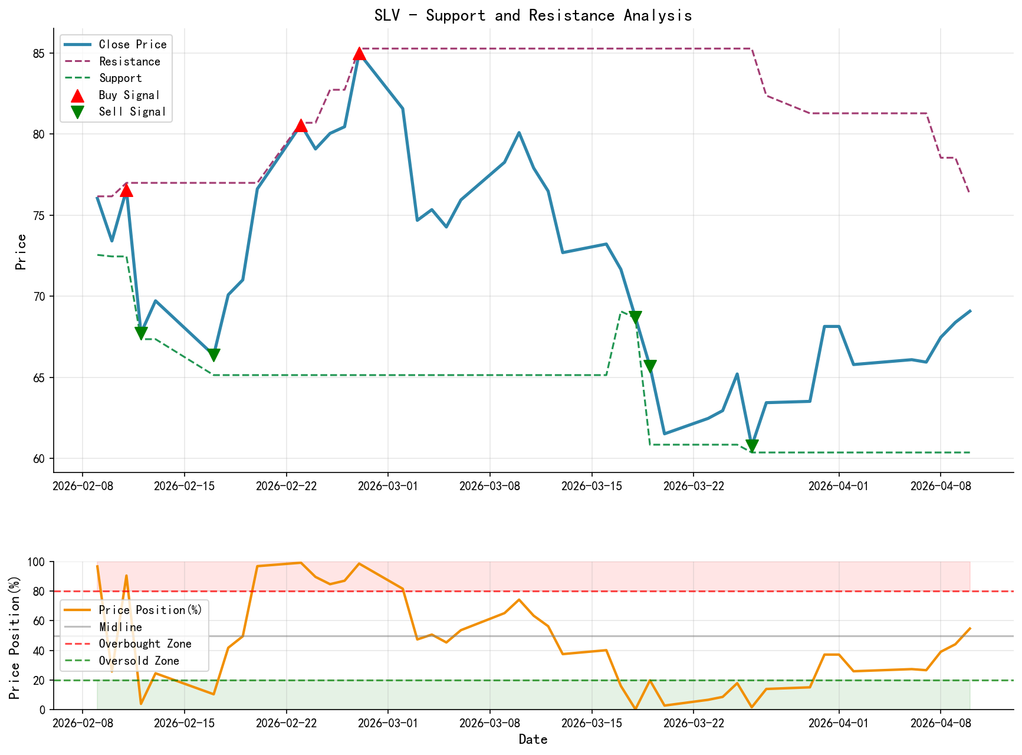Click the buy marker at the 85 price peak
Screen dimensions: 1022x755
click(359, 54)
